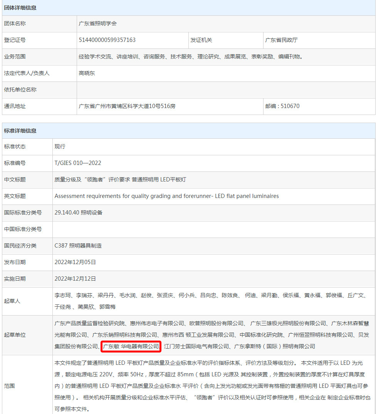Viewport: 376px width, 414px height.
Task: Click the standard status value 现行
Action: coord(60,146)
